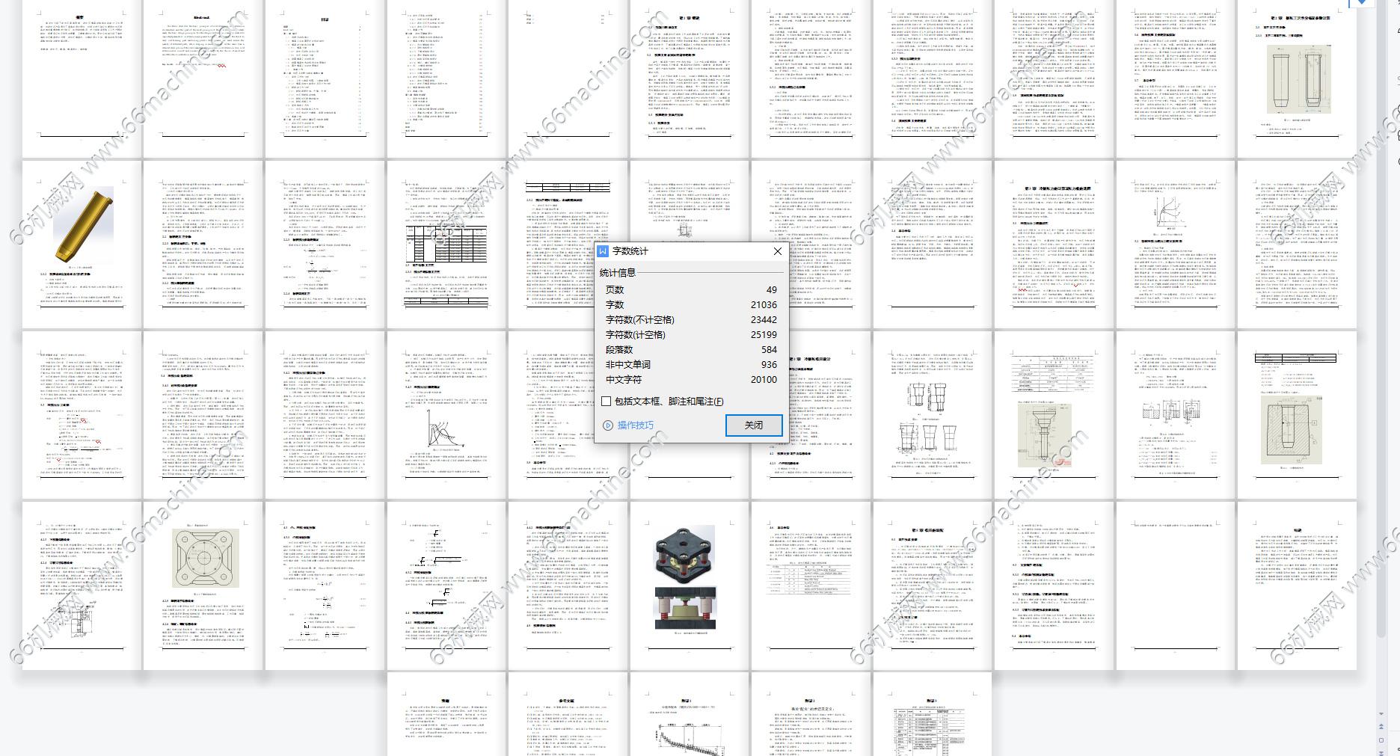The width and height of the screenshot is (1400, 756).
Task: Open the 操作技巧 link
Action: (x=635, y=425)
